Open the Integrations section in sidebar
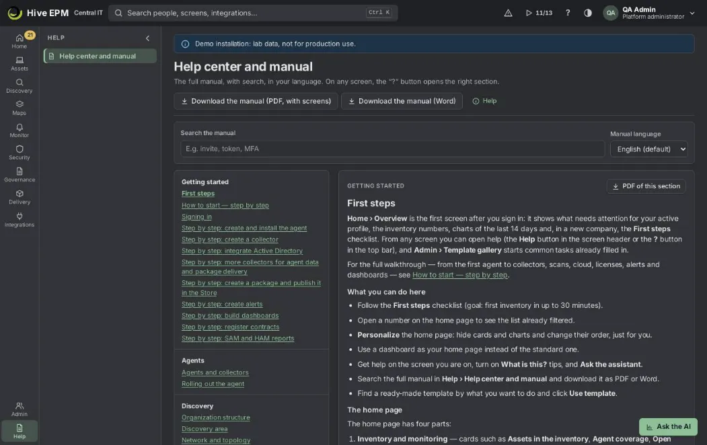 [19, 220]
